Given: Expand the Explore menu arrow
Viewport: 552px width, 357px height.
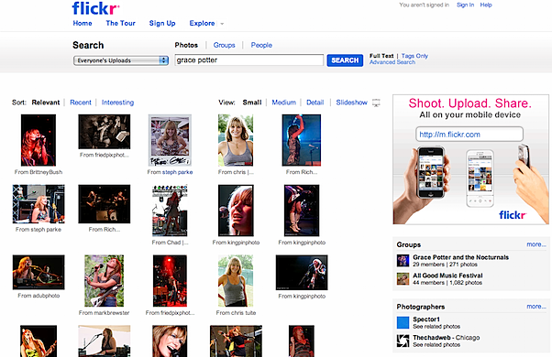Looking at the screenshot, I should pyautogui.click(x=222, y=24).
